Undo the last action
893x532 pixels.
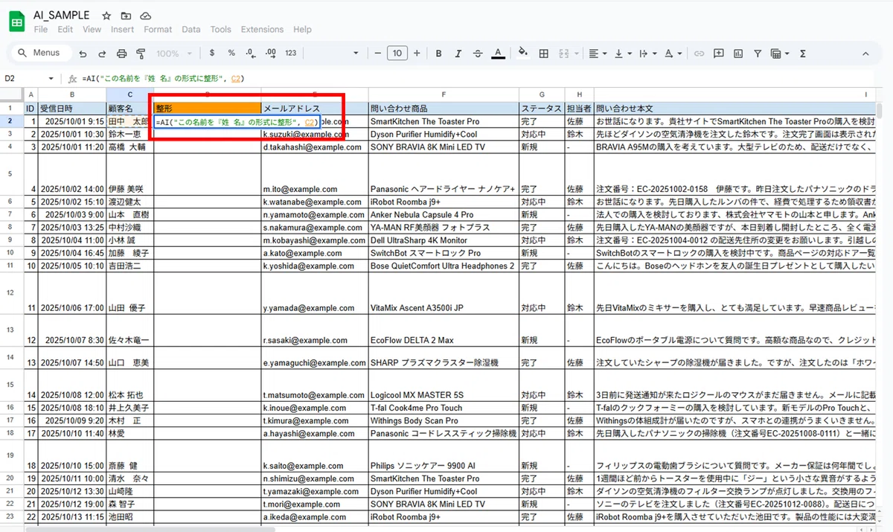coord(83,54)
